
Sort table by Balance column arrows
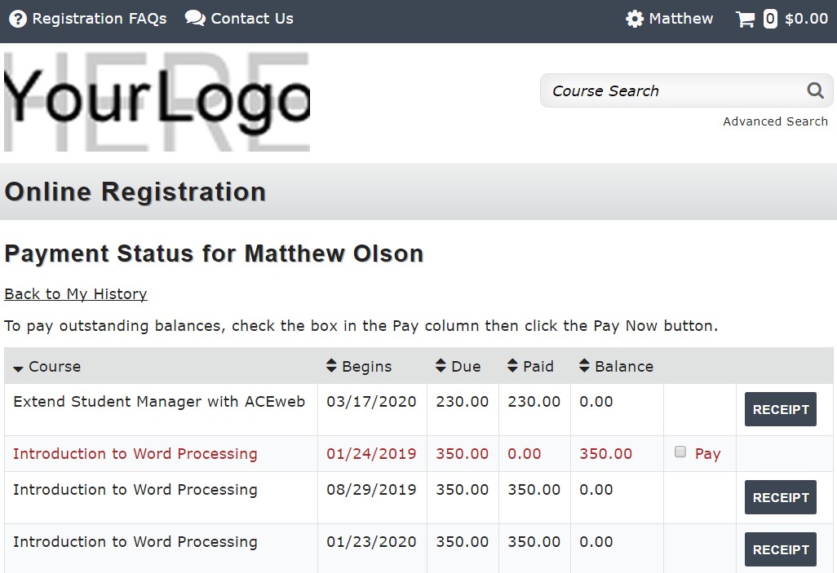click(x=584, y=366)
